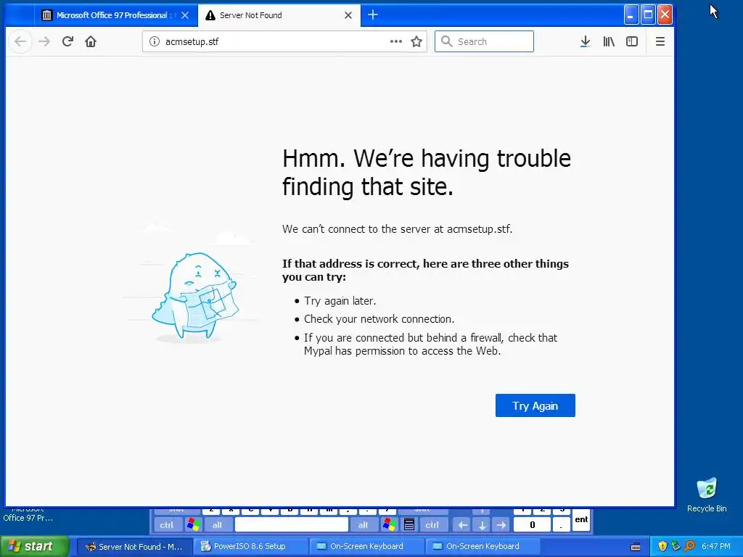The width and height of the screenshot is (743, 557).
Task: Click the magnifier icon in Search box
Action: (x=446, y=41)
